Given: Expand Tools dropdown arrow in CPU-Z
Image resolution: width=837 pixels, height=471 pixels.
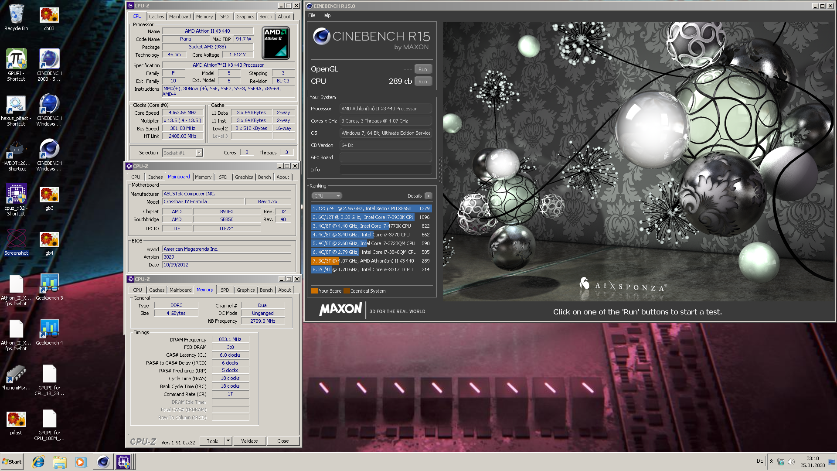Looking at the screenshot, I should click(x=228, y=441).
